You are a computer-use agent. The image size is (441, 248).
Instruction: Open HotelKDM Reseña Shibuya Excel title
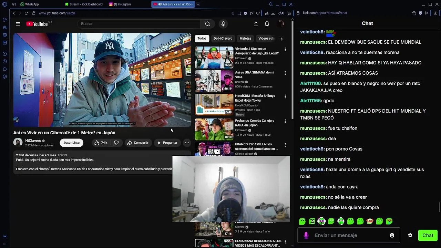point(255,98)
